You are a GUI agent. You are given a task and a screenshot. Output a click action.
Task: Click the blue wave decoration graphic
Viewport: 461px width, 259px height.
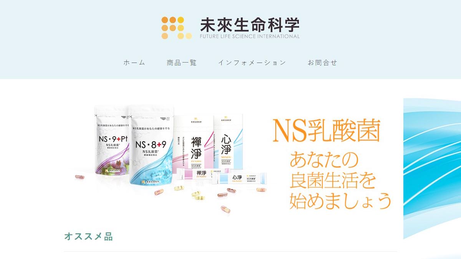coord(432,169)
